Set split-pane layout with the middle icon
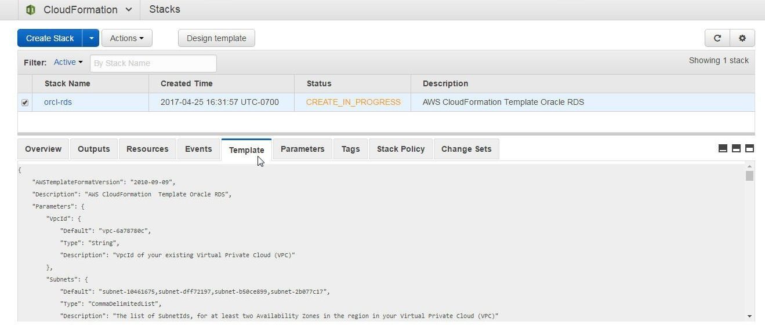Viewport: 765px width, 325px height. tap(736, 148)
